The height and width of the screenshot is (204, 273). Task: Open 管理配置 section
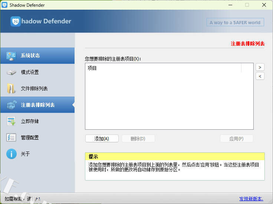(37, 137)
